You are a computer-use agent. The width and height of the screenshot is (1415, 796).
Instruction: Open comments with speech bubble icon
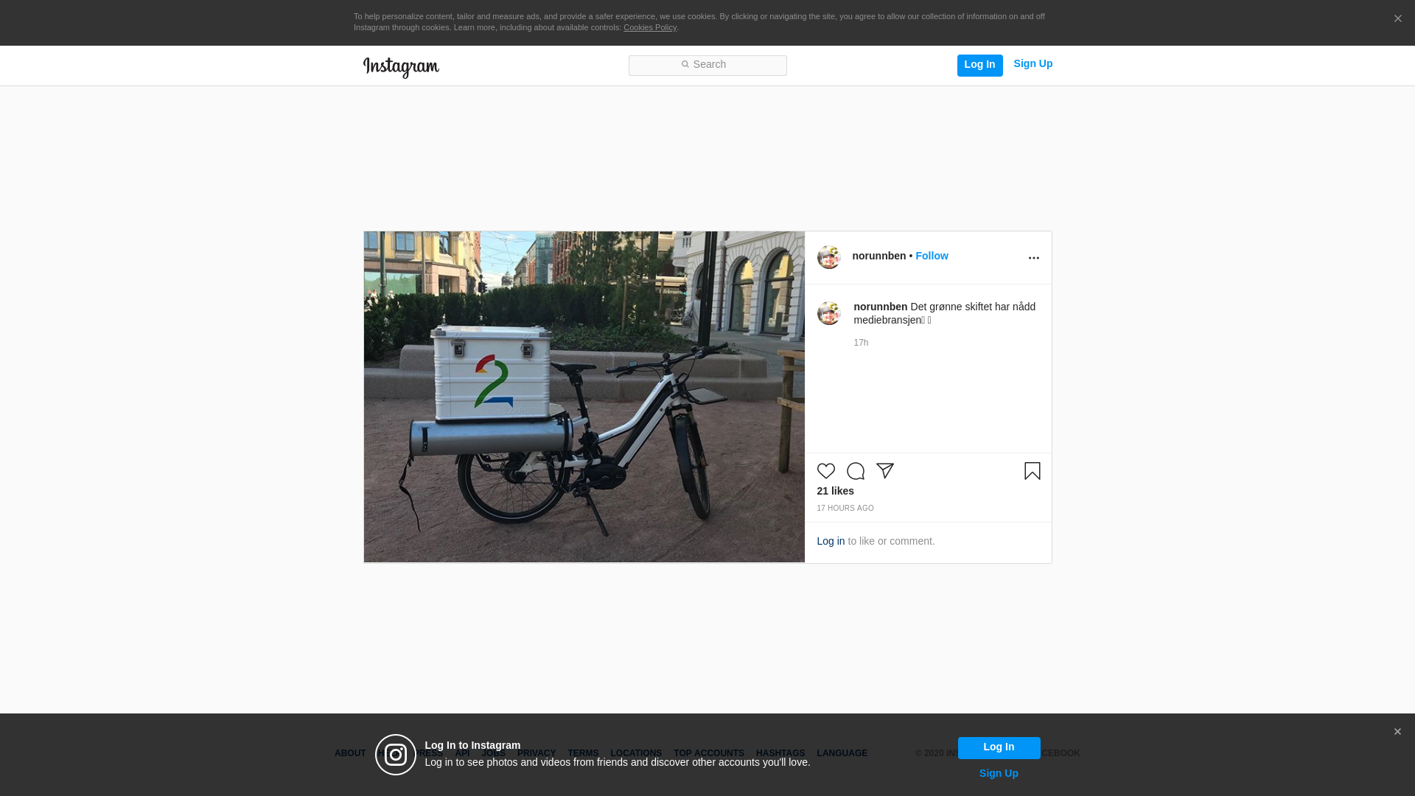(x=855, y=471)
